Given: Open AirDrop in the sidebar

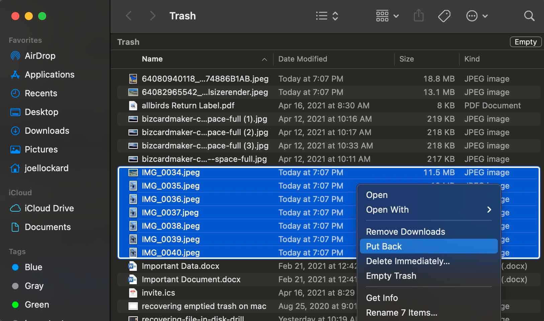Looking at the screenshot, I should 33,56.
